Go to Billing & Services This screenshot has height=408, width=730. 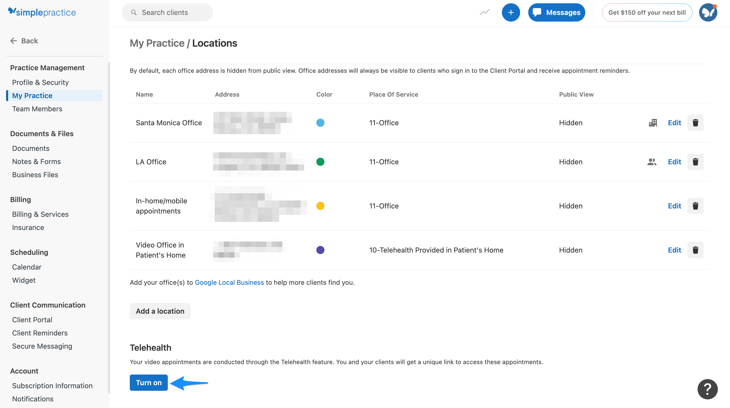tap(40, 214)
